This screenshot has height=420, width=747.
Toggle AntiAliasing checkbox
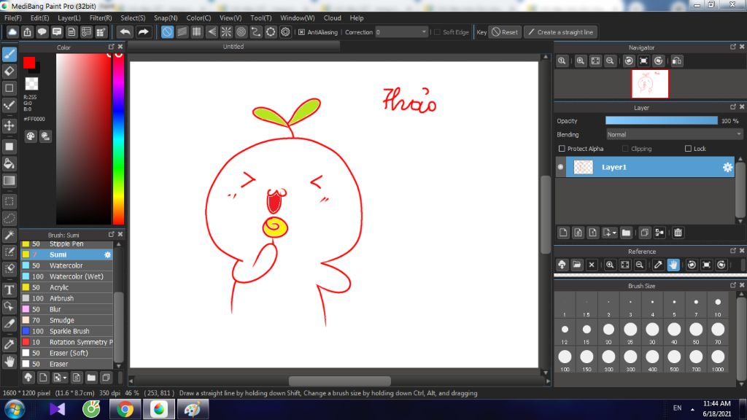coord(301,32)
